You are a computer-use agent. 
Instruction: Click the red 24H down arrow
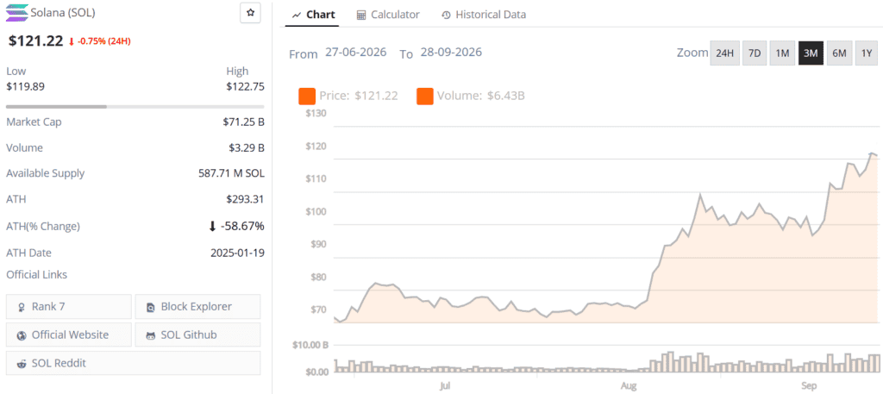(x=71, y=41)
